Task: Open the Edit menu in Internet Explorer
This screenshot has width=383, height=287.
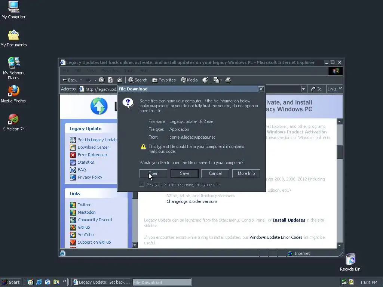Action: (x=78, y=71)
